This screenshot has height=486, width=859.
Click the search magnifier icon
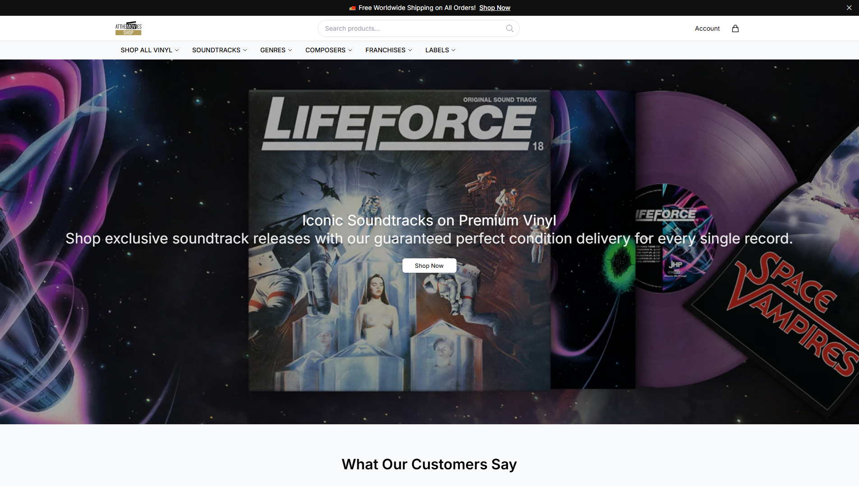coord(509,28)
